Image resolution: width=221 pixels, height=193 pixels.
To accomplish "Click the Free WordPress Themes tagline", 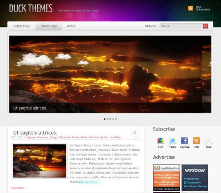I will click(78, 11).
